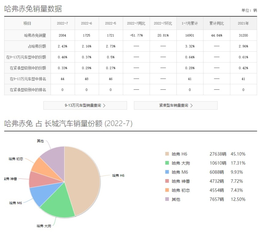Click the orange 哈弗 初恋 legend swatch
Viewport: 261px width, 235px height.
coord(167,190)
